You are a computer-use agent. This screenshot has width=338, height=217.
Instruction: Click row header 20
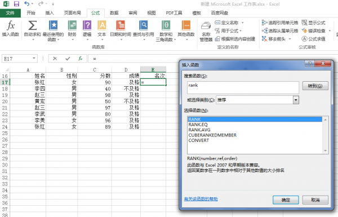tap(5, 101)
